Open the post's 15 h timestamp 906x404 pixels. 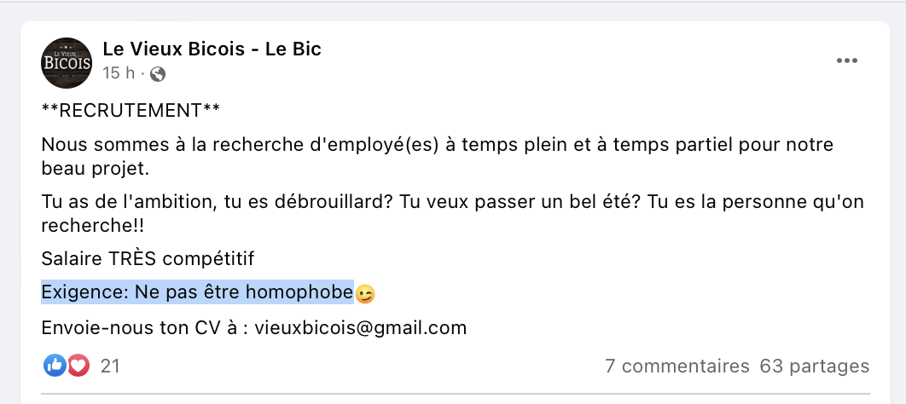(119, 73)
